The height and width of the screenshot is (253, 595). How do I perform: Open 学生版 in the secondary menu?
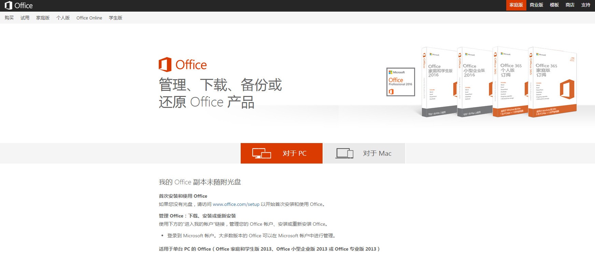pyautogui.click(x=116, y=18)
